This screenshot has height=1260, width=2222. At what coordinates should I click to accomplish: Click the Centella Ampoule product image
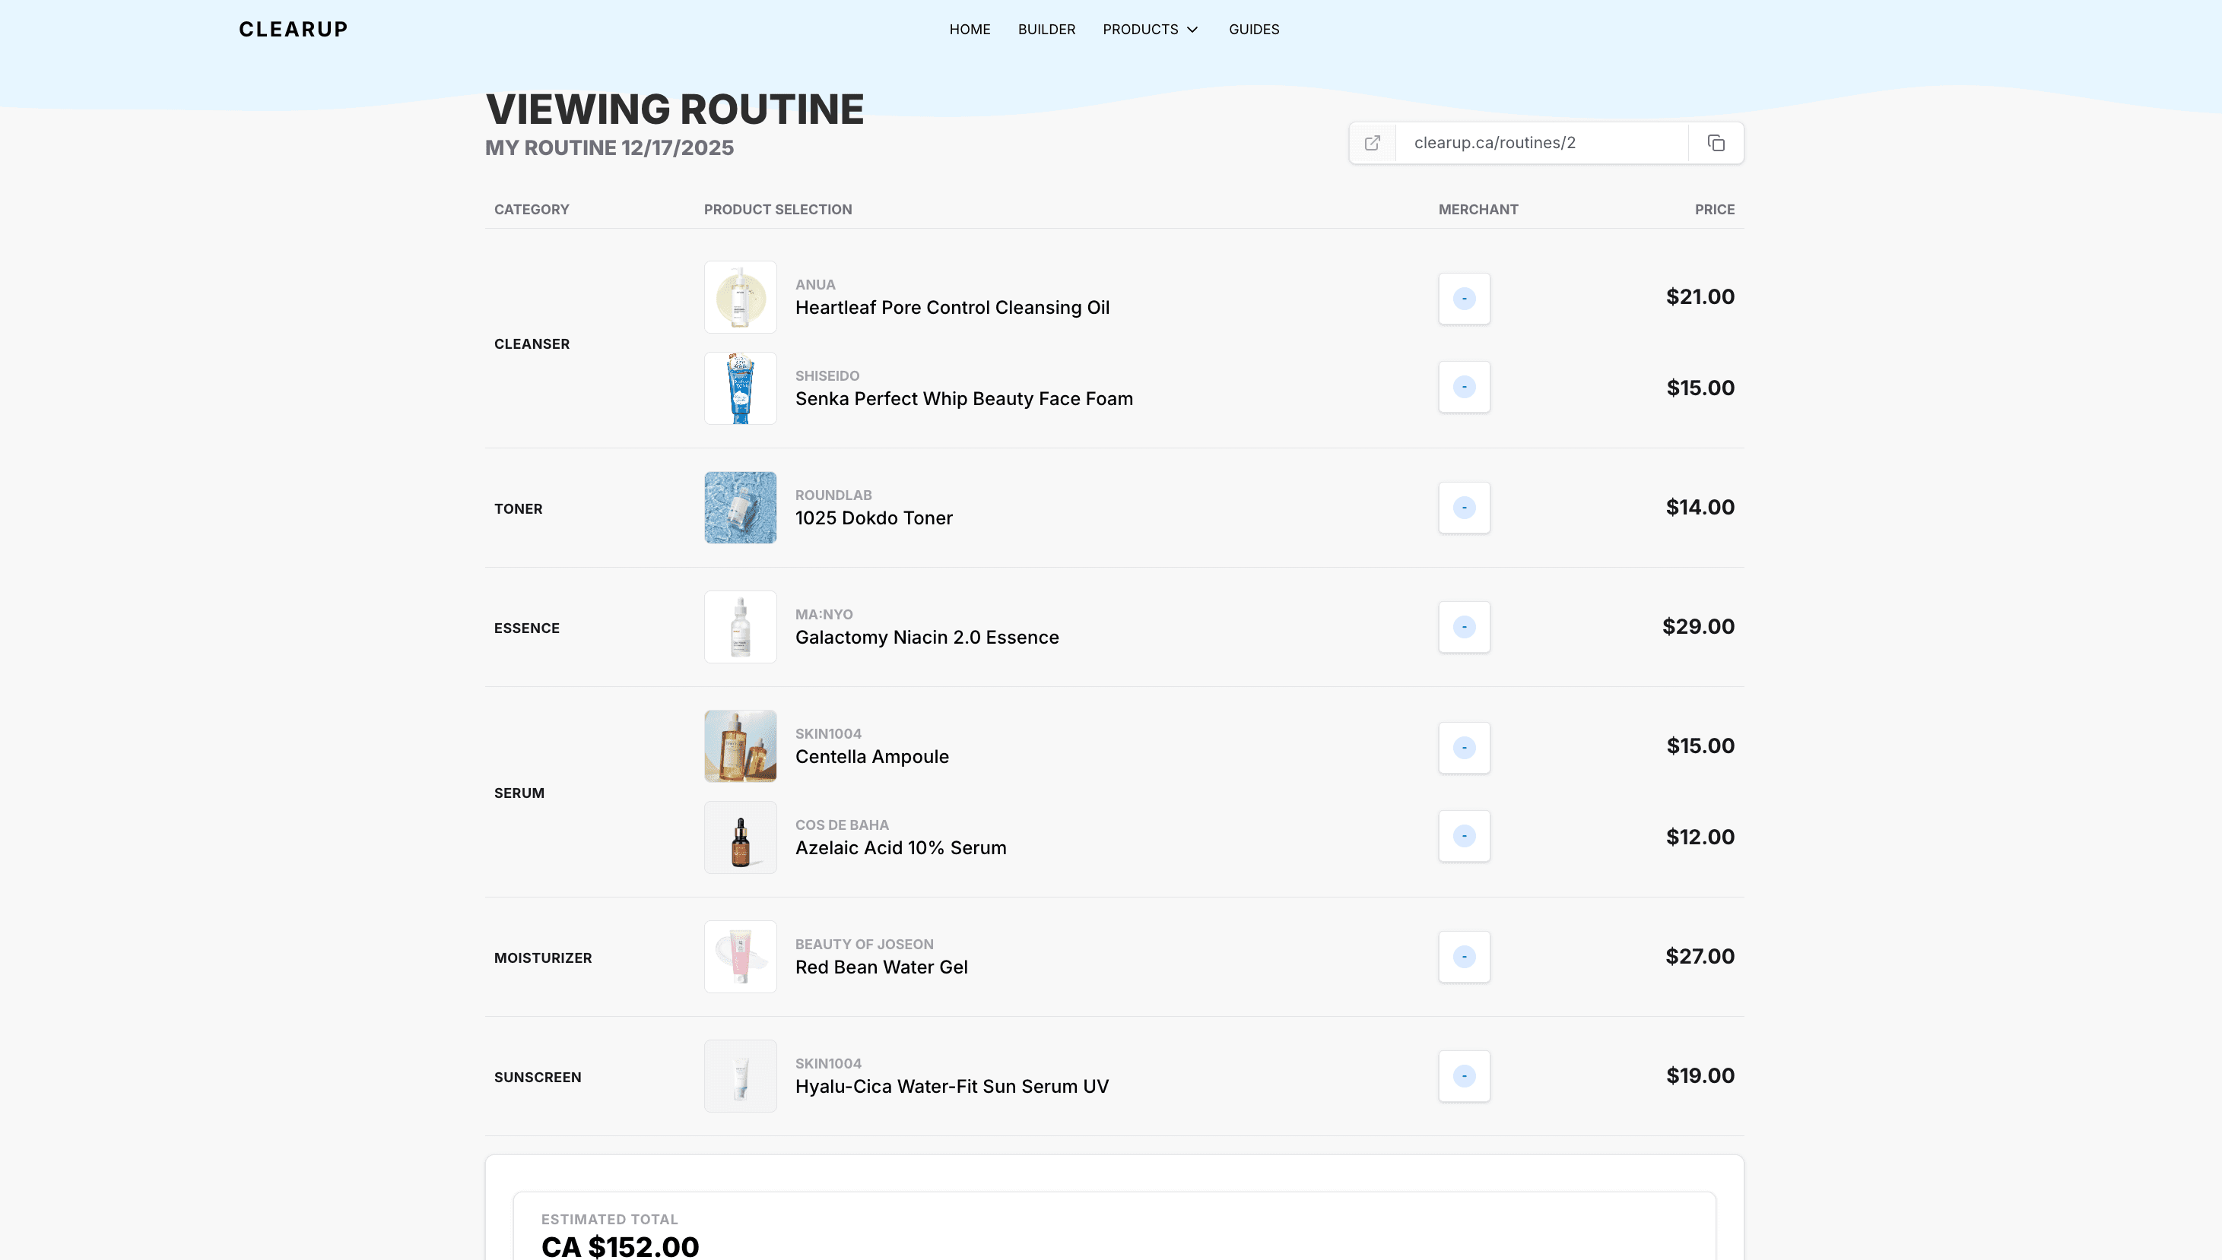[739, 746]
